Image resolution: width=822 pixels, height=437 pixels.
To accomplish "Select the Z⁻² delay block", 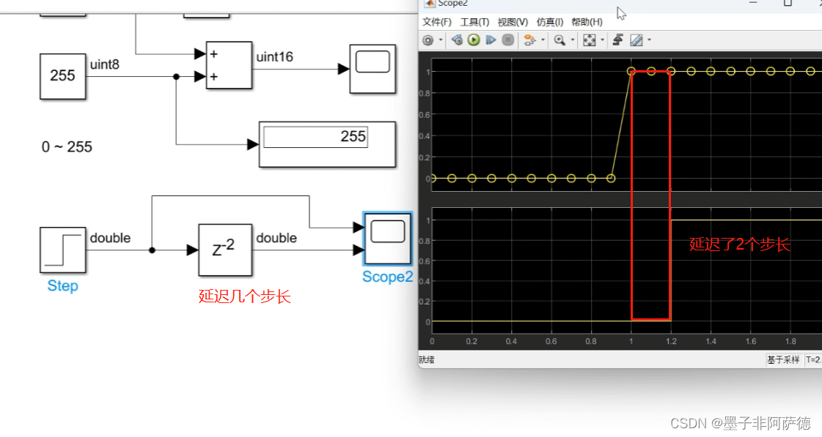I will coord(224,250).
